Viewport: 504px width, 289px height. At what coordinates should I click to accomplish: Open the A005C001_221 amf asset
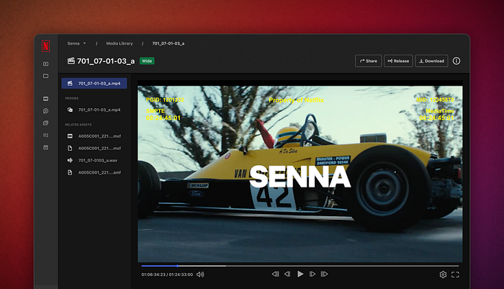[x=94, y=172]
